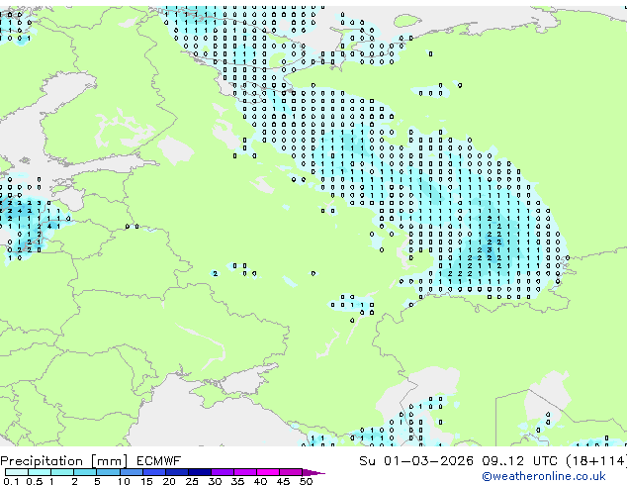The width and height of the screenshot is (627, 485).
Task: Pick the 20 mm legend color swatch
Action: [176, 472]
